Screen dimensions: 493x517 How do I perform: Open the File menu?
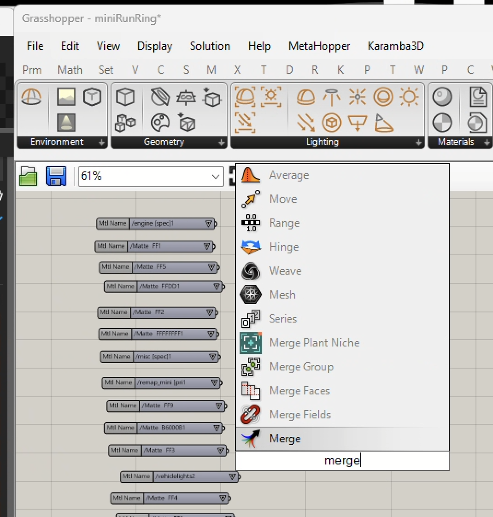(x=35, y=46)
